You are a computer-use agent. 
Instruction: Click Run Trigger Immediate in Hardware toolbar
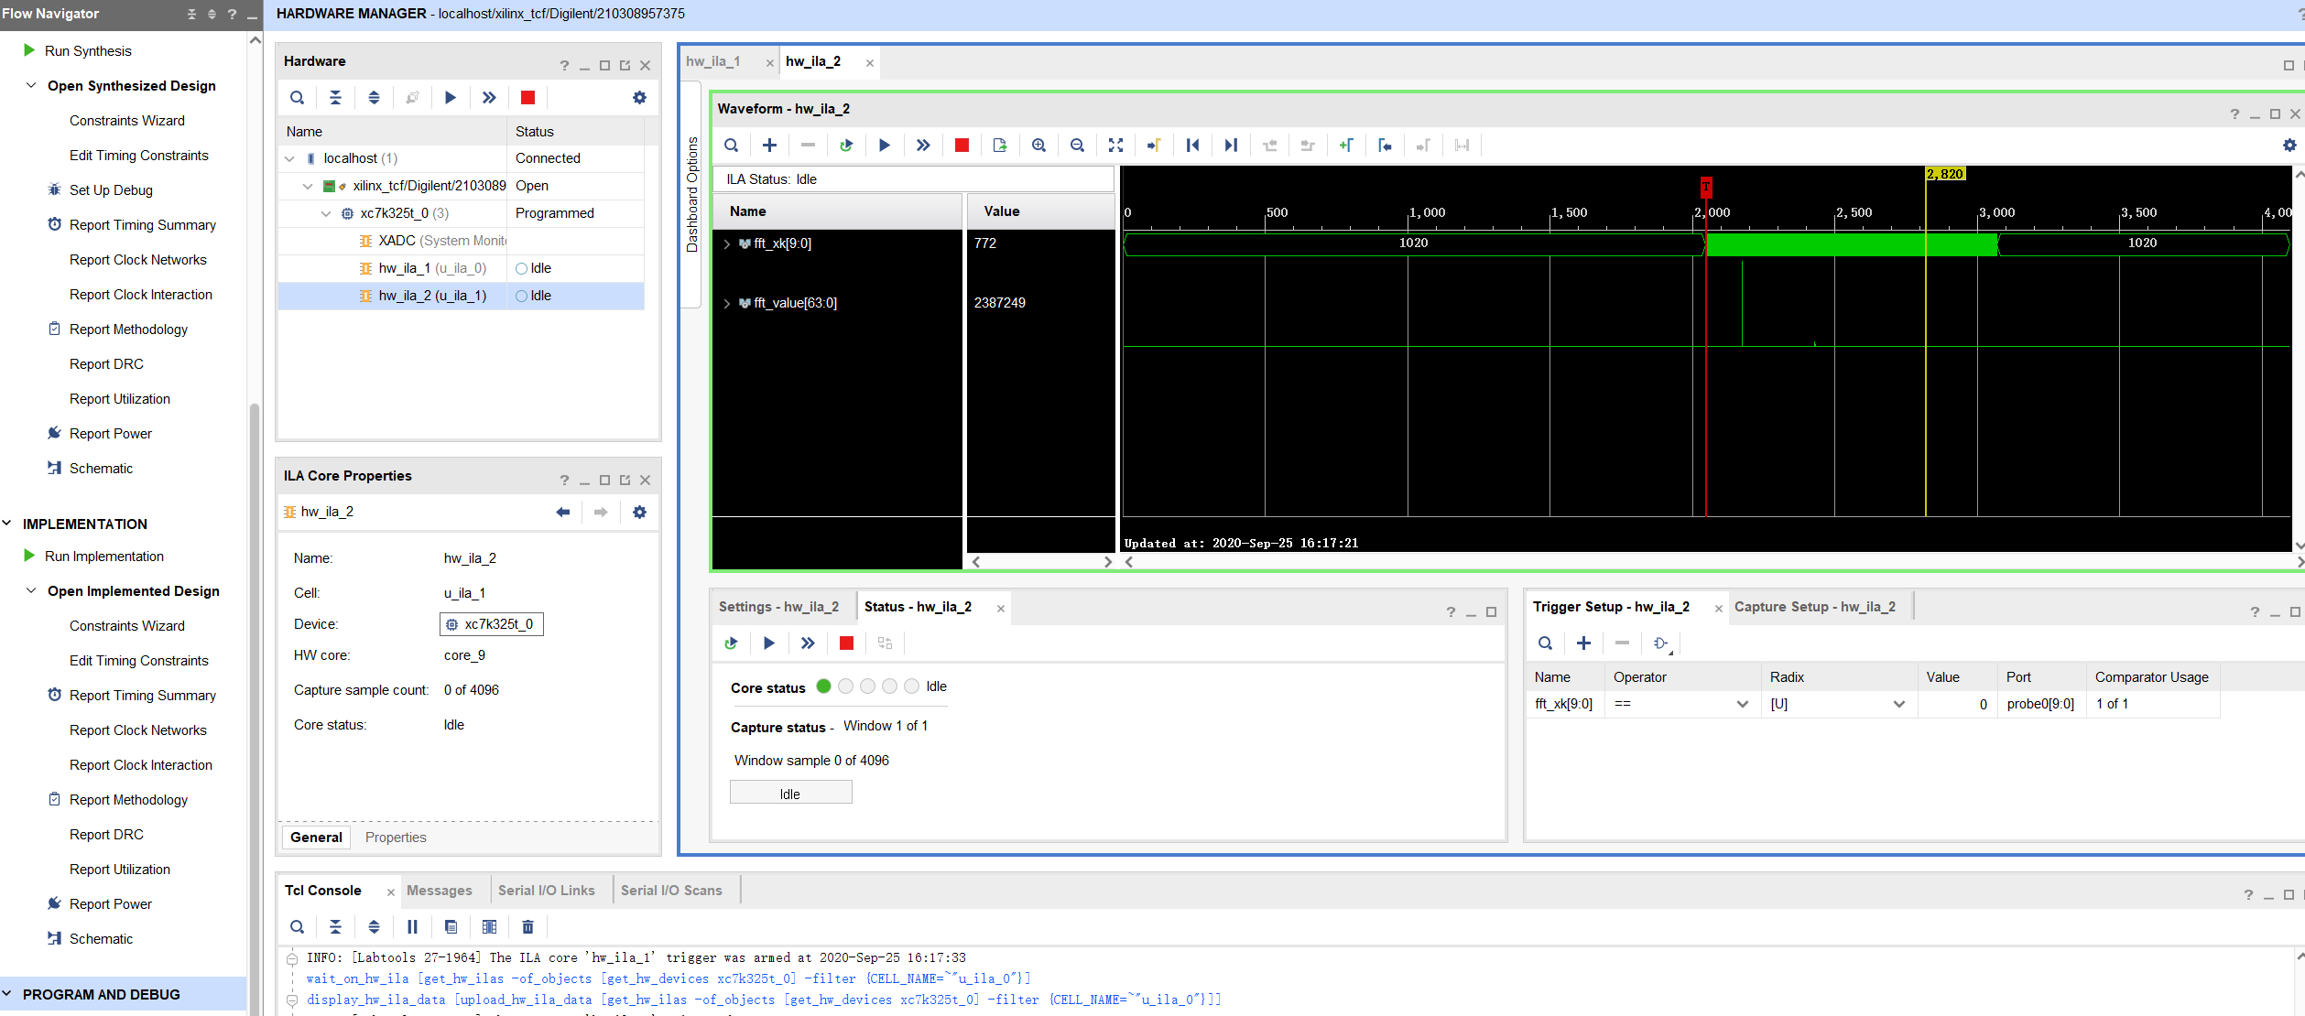pyautogui.click(x=489, y=98)
